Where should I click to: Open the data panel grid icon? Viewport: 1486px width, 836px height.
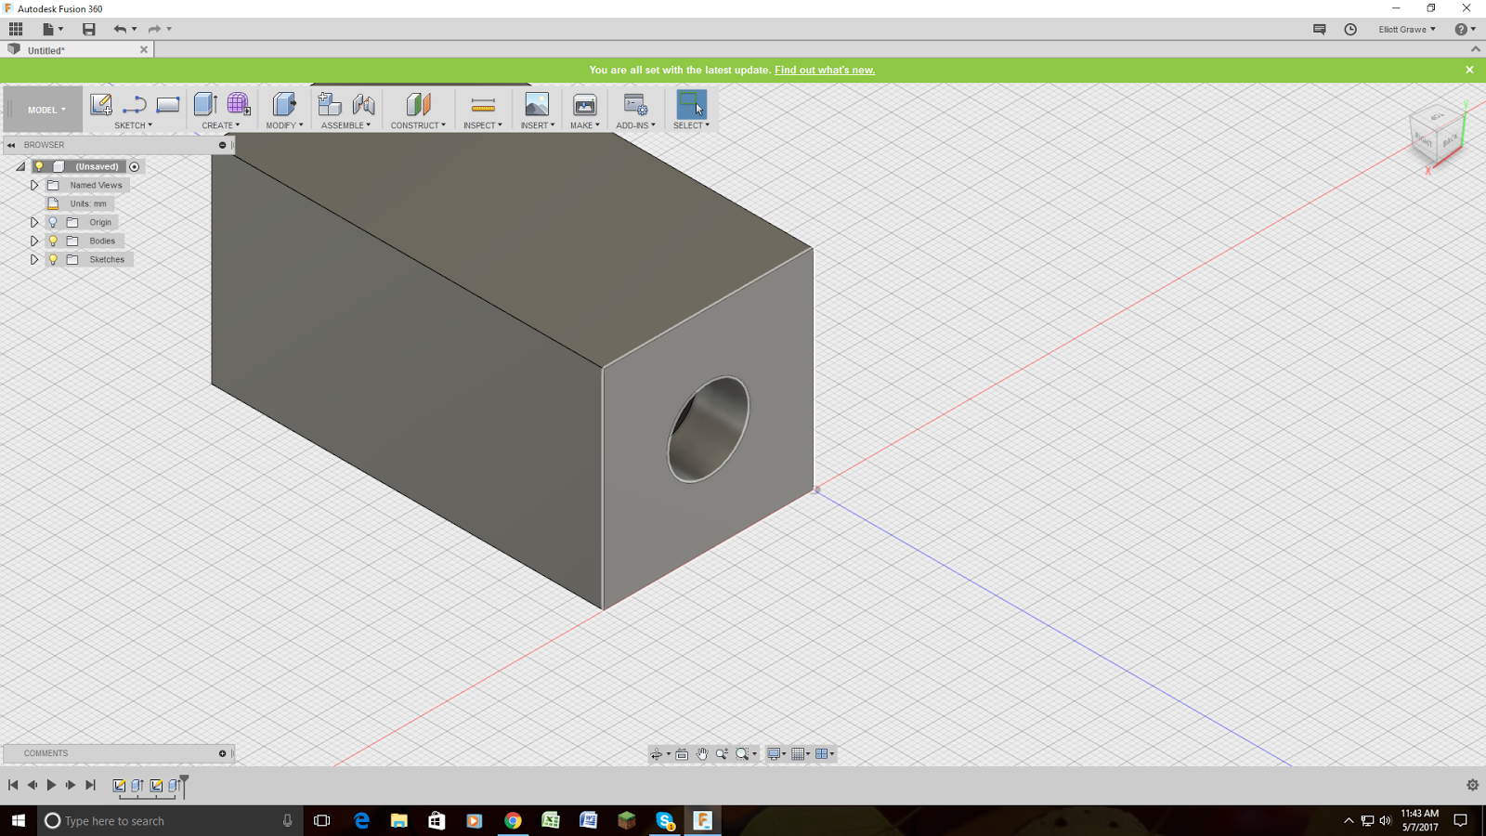pyautogui.click(x=16, y=29)
